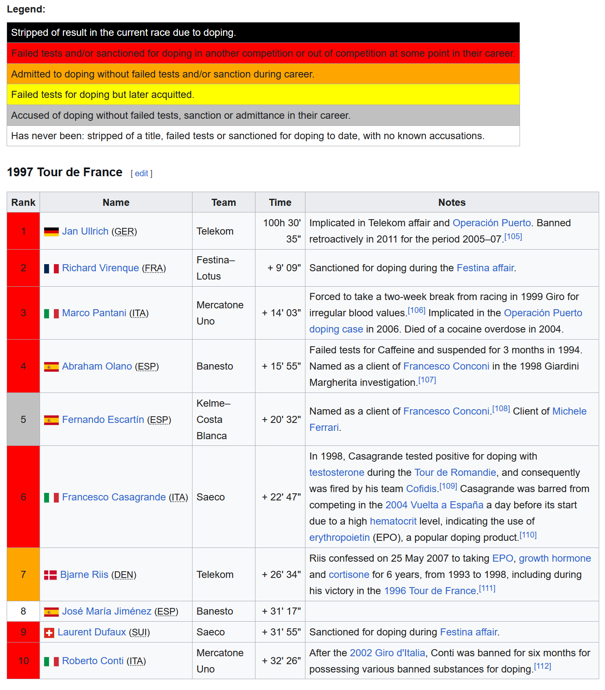Click the Name column header
This screenshot has width=605, height=690.
[116, 202]
